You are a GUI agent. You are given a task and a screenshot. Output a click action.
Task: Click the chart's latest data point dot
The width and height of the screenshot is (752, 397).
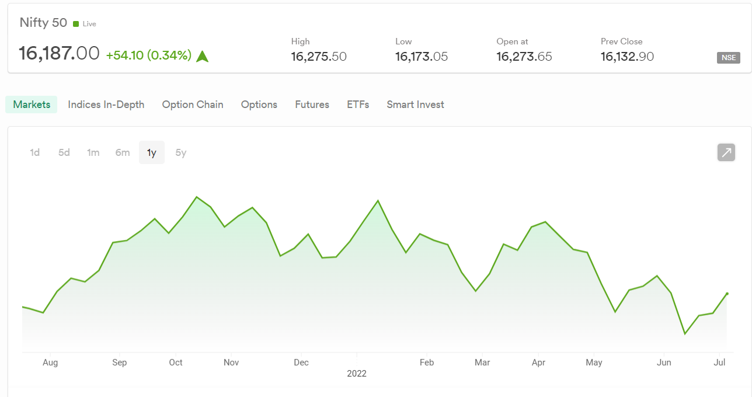click(x=727, y=294)
